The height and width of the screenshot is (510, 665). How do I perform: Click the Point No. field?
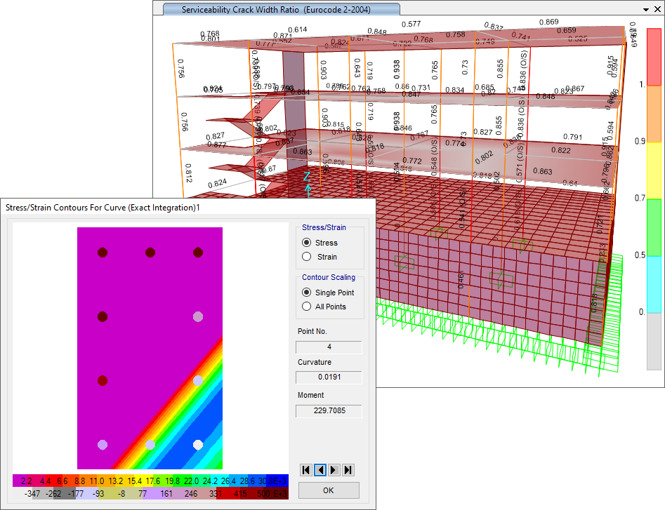click(x=329, y=347)
